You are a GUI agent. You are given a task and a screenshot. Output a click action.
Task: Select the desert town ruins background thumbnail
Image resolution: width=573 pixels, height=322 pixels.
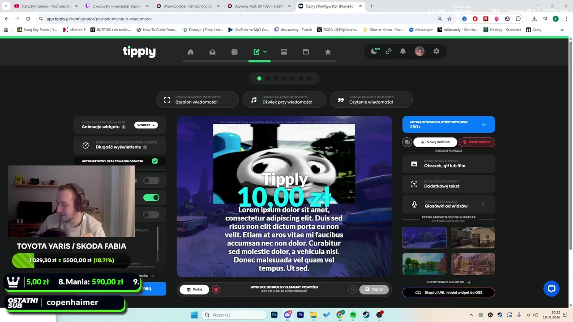click(473, 264)
